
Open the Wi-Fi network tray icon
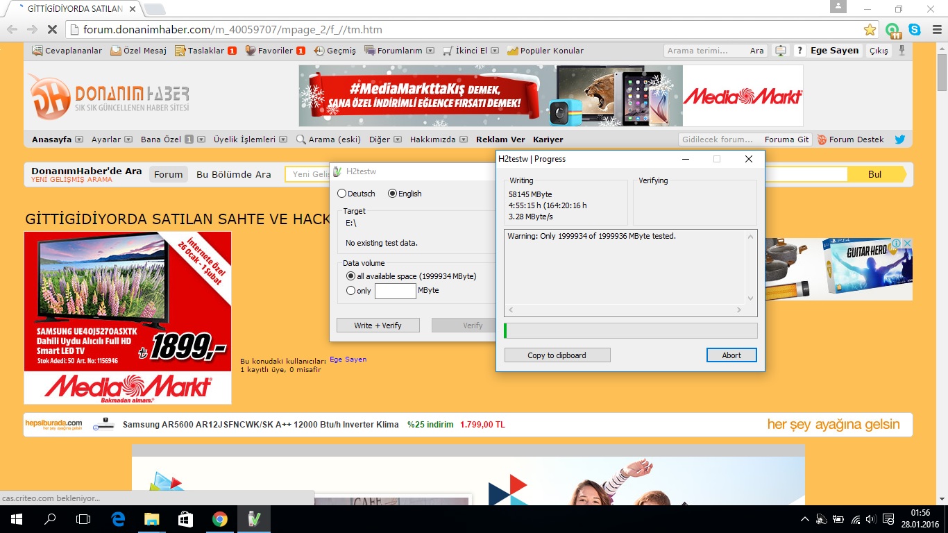856,519
